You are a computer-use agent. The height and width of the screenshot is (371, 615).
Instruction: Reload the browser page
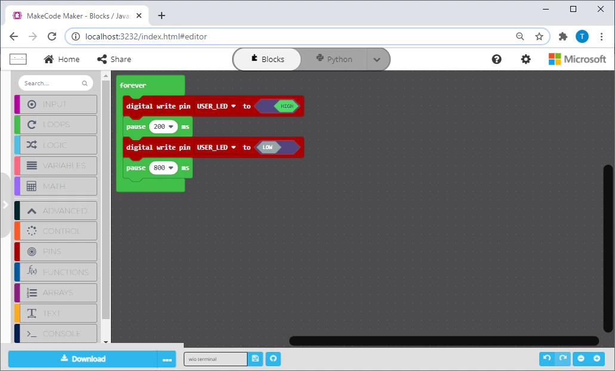[x=52, y=36]
